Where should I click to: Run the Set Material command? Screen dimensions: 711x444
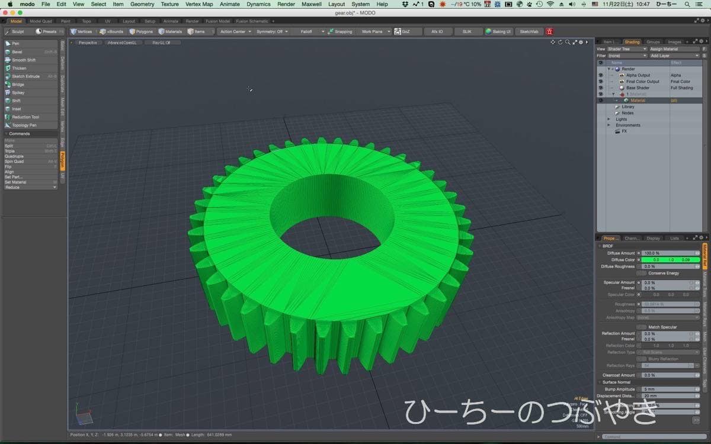pyautogui.click(x=16, y=182)
